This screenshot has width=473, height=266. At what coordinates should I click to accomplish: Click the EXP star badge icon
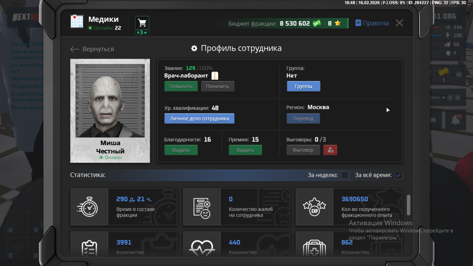[x=315, y=206]
